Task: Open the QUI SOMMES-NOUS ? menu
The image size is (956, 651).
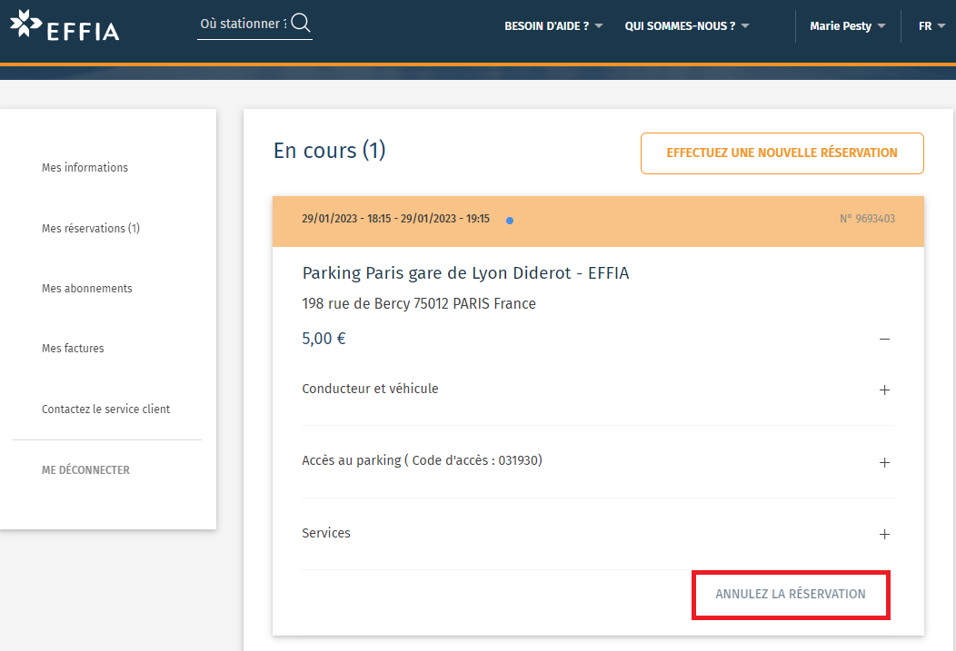Action: point(686,26)
